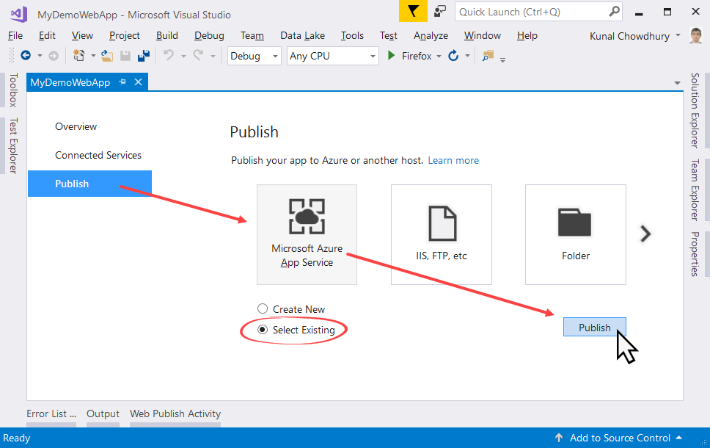This screenshot has height=448, width=710.
Task: Open the Tools menu
Action: point(352,35)
